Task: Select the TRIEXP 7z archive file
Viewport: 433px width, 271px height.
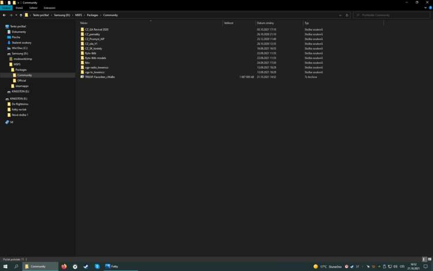Action: click(x=100, y=77)
